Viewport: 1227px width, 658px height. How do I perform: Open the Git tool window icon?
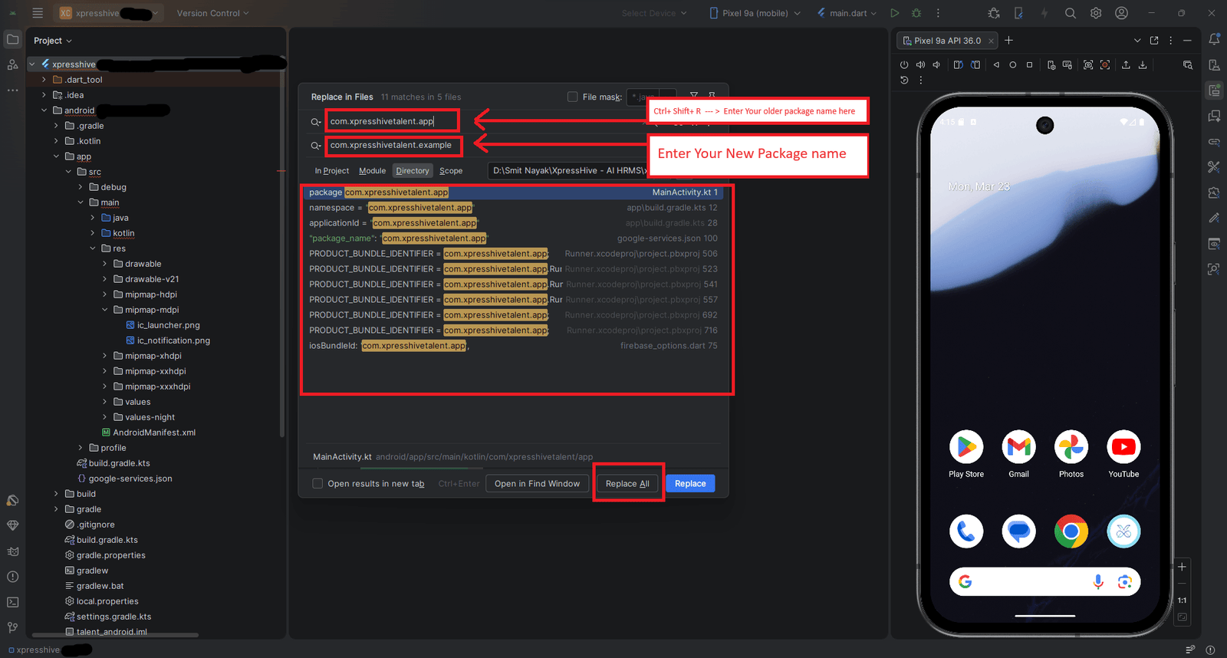click(x=12, y=627)
